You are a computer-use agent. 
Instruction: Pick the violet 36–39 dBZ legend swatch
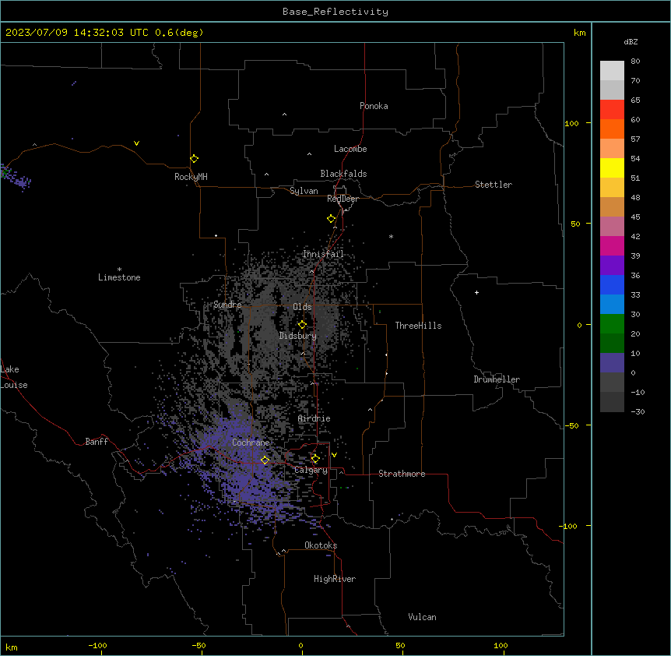[x=612, y=266]
